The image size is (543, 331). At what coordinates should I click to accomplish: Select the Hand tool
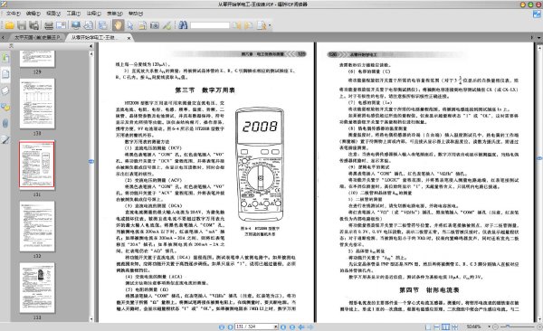(x=118, y=25)
